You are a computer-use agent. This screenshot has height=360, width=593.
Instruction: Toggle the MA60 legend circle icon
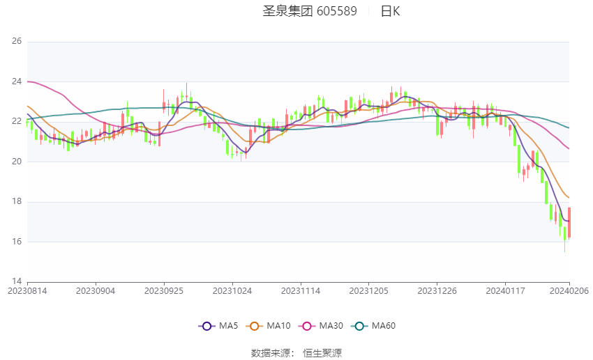click(x=359, y=326)
